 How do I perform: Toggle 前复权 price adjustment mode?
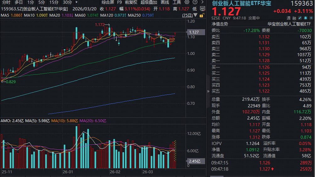pyautogui.click(x=131, y=2)
